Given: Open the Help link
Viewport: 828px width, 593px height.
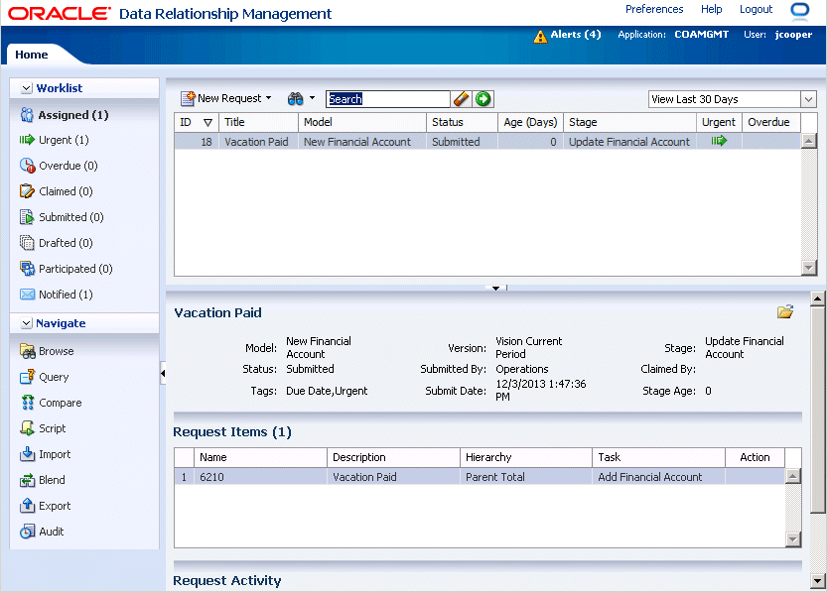Looking at the screenshot, I should click(711, 9).
